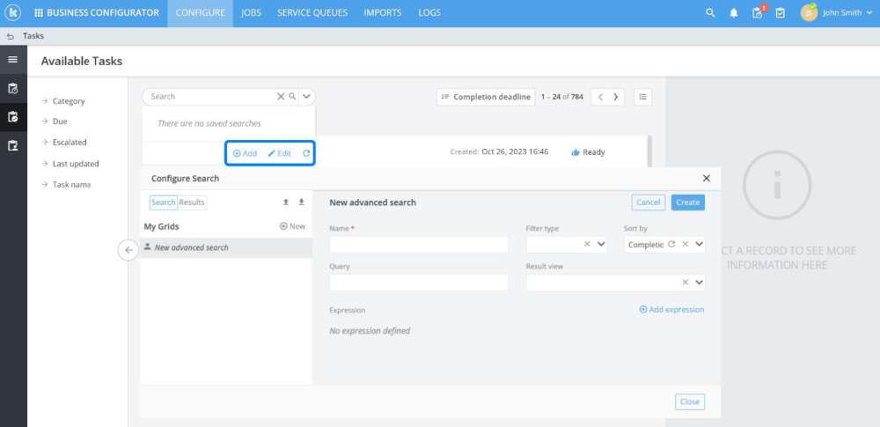Viewport: 880px width, 427px height.
Task: Open the Business Configurator app grid
Action: click(x=39, y=13)
